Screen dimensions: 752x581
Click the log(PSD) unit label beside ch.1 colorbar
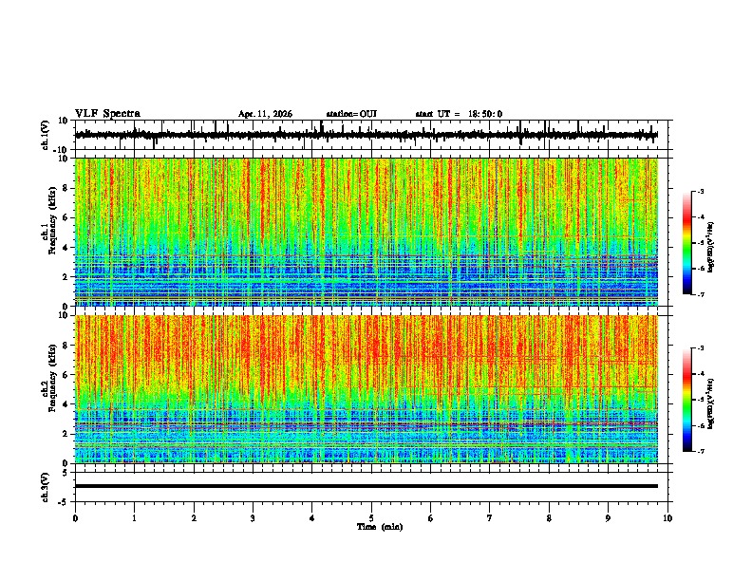pyautogui.click(x=711, y=248)
